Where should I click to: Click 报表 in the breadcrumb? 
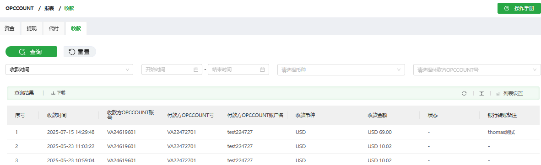tap(49, 8)
